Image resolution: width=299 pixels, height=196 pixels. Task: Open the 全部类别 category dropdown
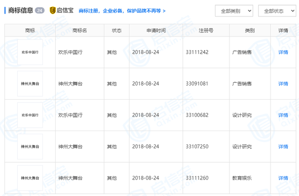(234, 11)
